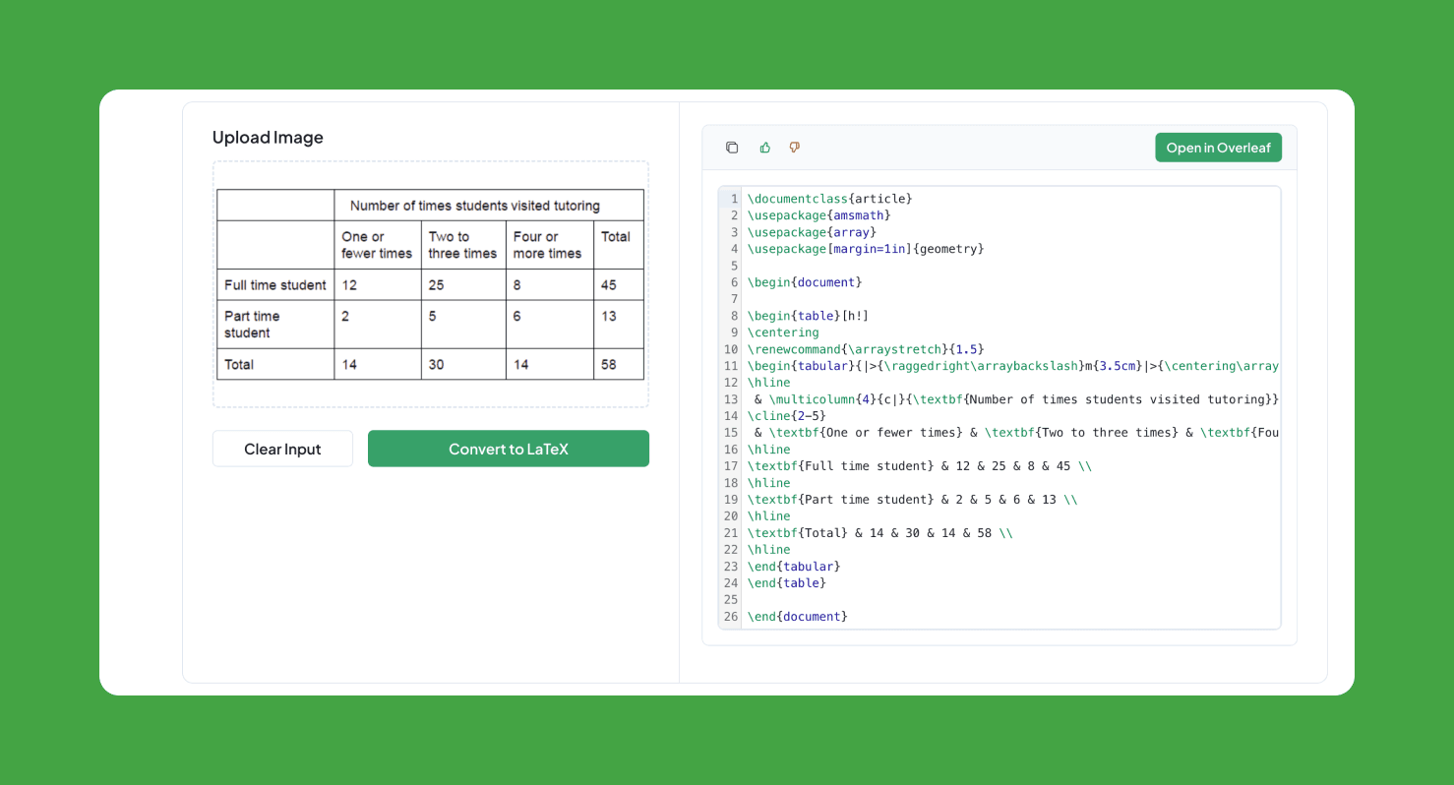Viewport: 1454px width, 785px height.
Task: Click the value 45 in the image table
Action: (x=609, y=285)
